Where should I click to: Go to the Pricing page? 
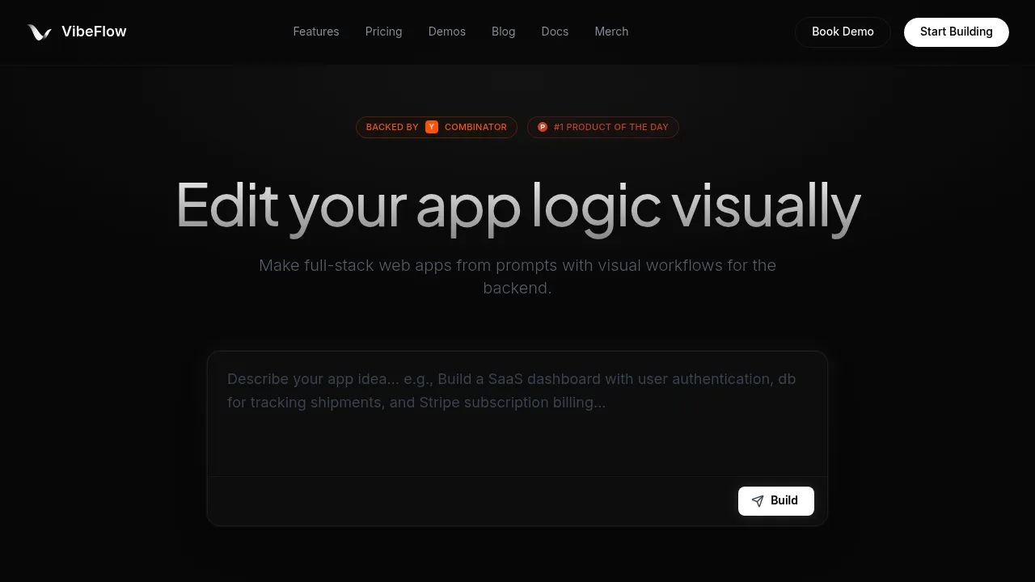pyautogui.click(x=383, y=32)
